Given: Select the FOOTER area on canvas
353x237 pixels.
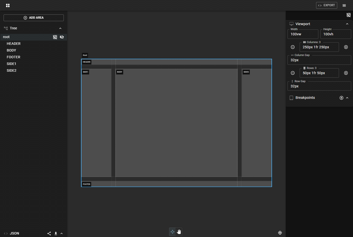Looking at the screenshot, I should [177, 184].
